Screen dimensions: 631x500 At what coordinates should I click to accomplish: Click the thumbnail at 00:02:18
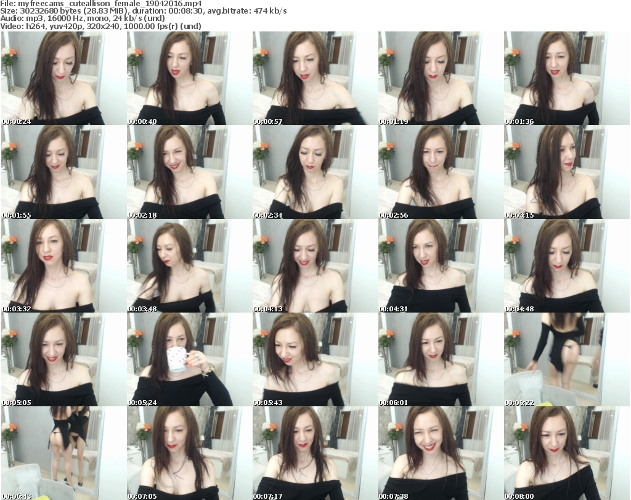189,172
